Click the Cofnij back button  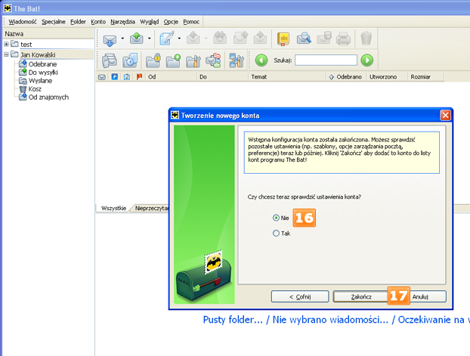300,296
